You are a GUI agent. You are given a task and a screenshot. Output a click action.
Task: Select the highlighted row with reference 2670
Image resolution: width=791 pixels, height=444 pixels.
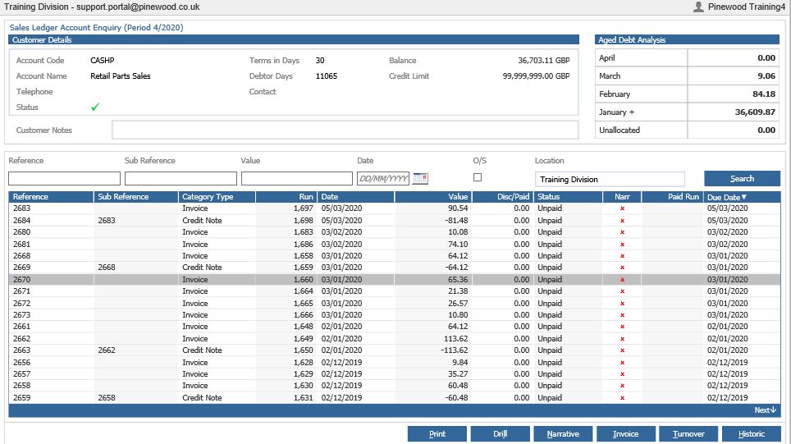pos(395,280)
